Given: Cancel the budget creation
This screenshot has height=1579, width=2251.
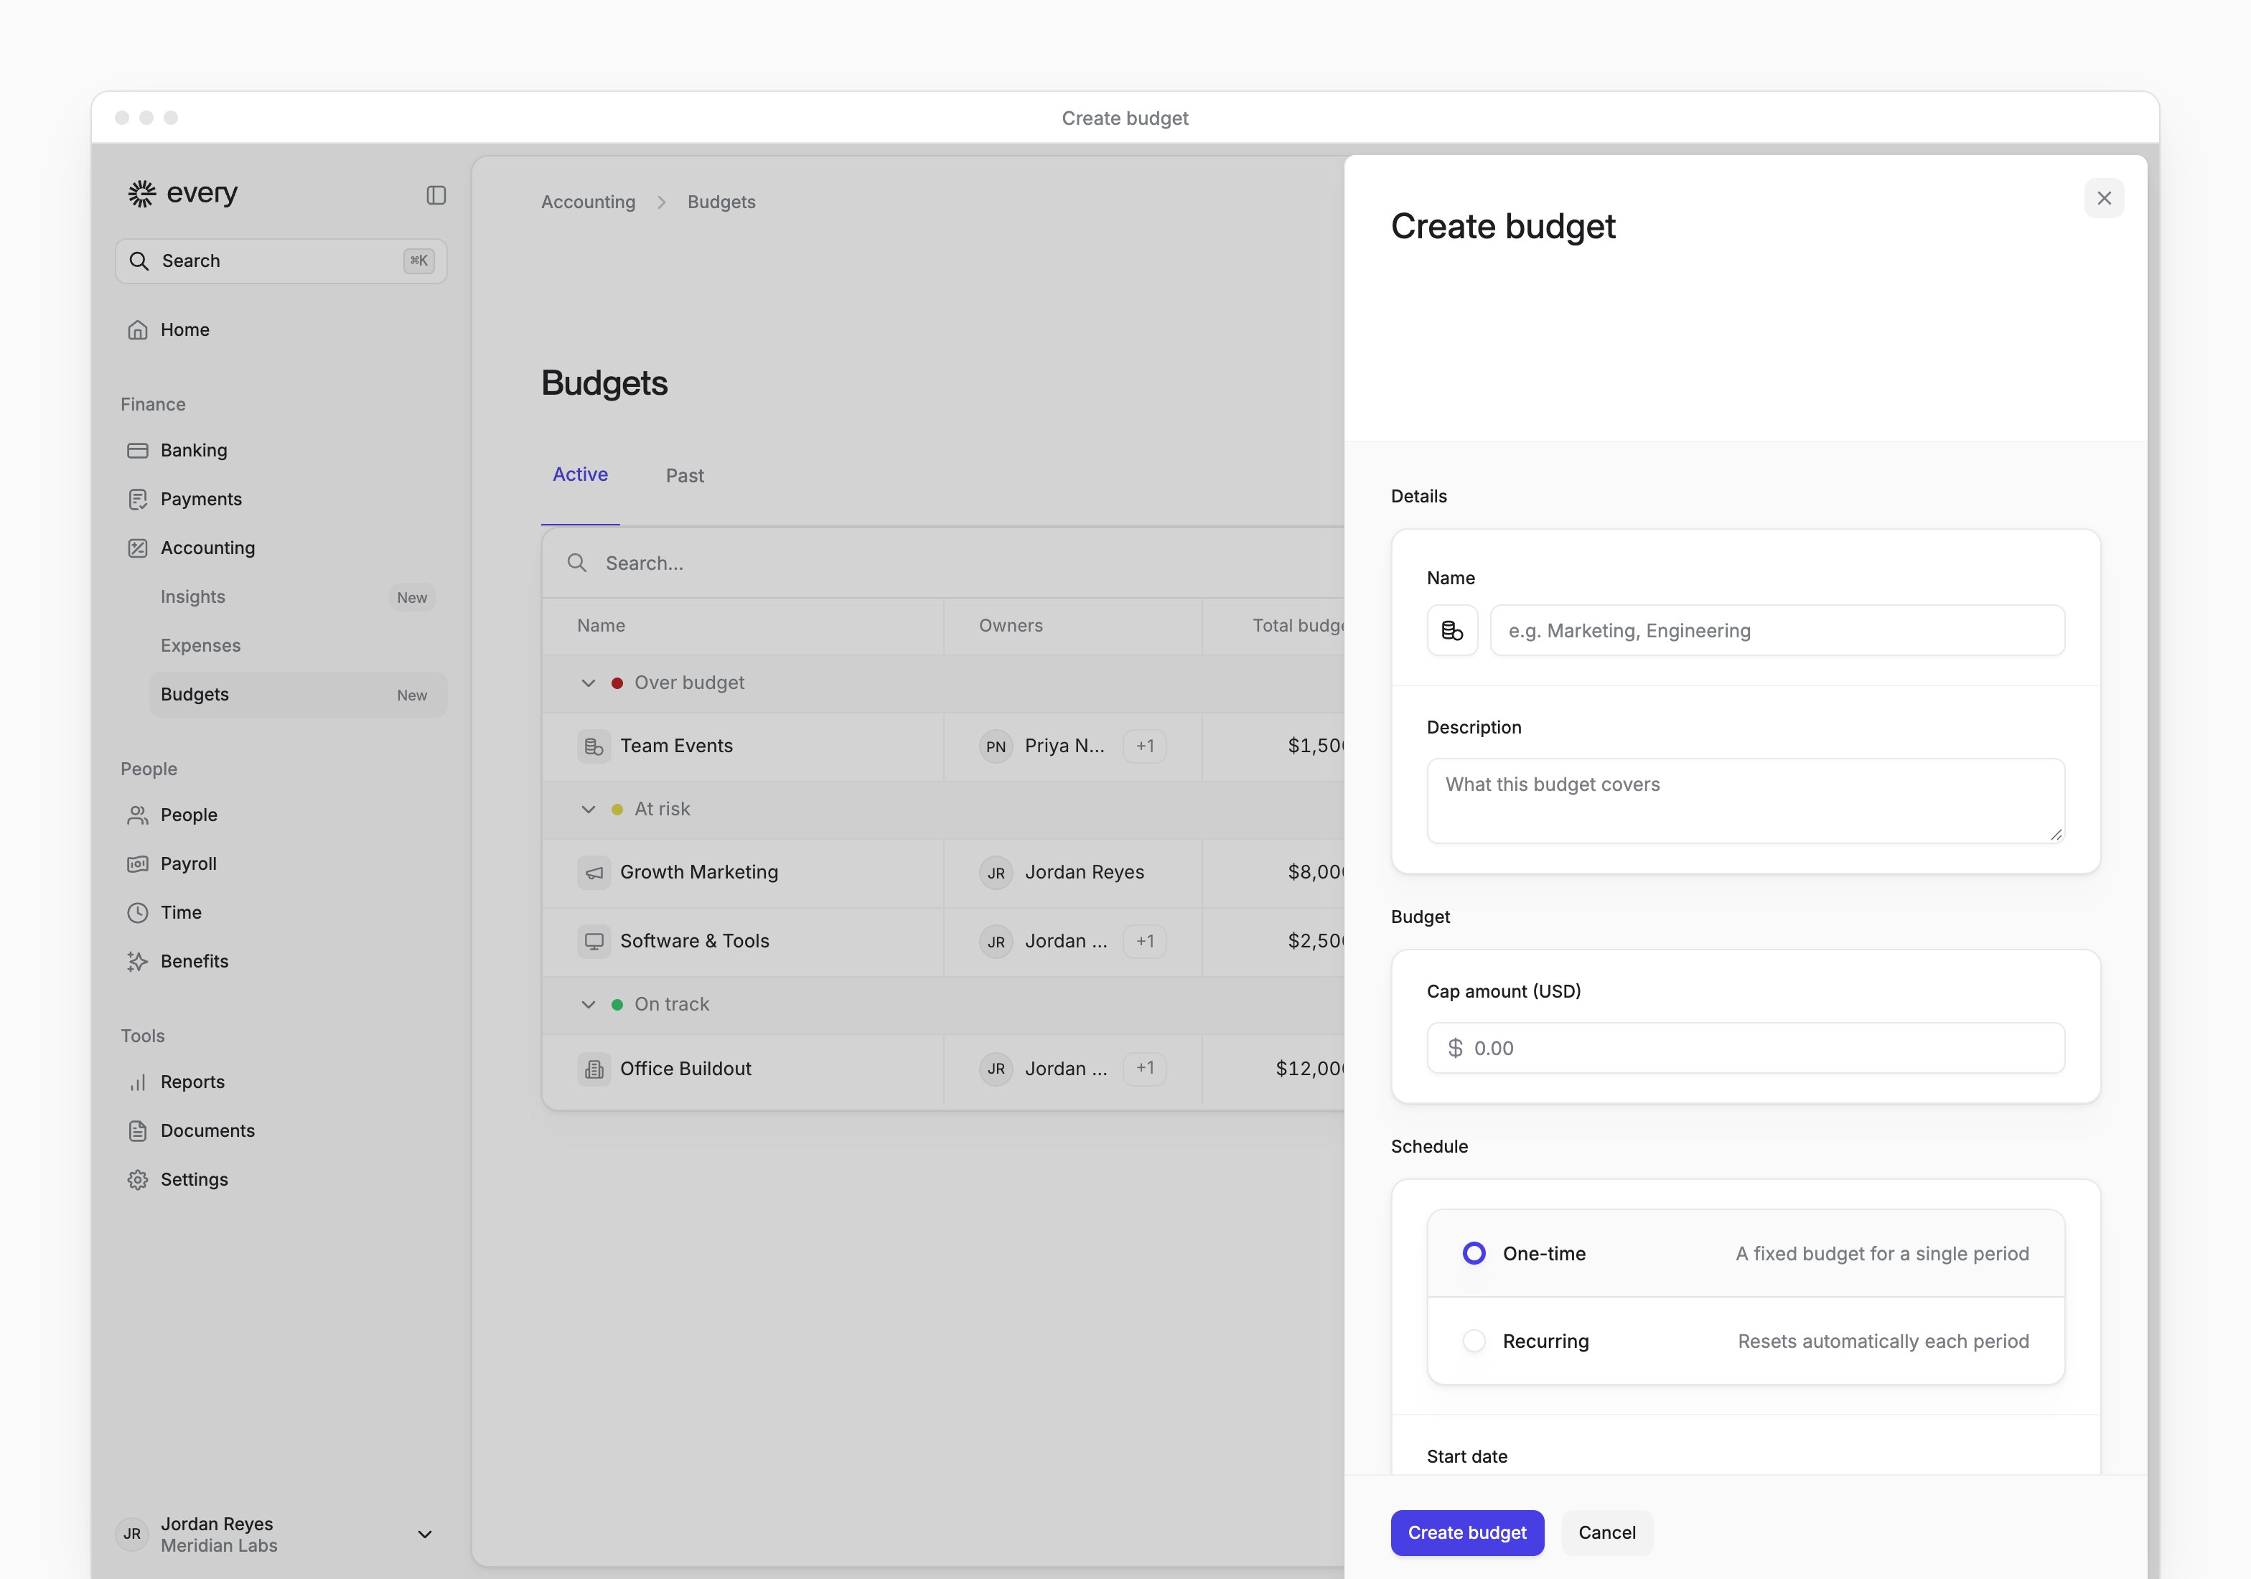Looking at the screenshot, I should (1607, 1533).
